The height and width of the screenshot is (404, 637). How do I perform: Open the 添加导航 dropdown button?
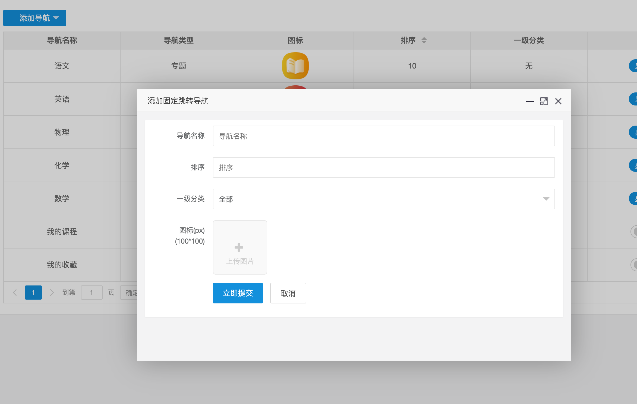pyautogui.click(x=35, y=18)
